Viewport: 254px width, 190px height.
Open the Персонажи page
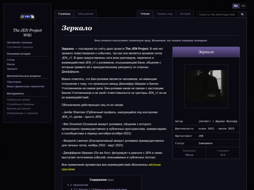[x=14, y=82]
